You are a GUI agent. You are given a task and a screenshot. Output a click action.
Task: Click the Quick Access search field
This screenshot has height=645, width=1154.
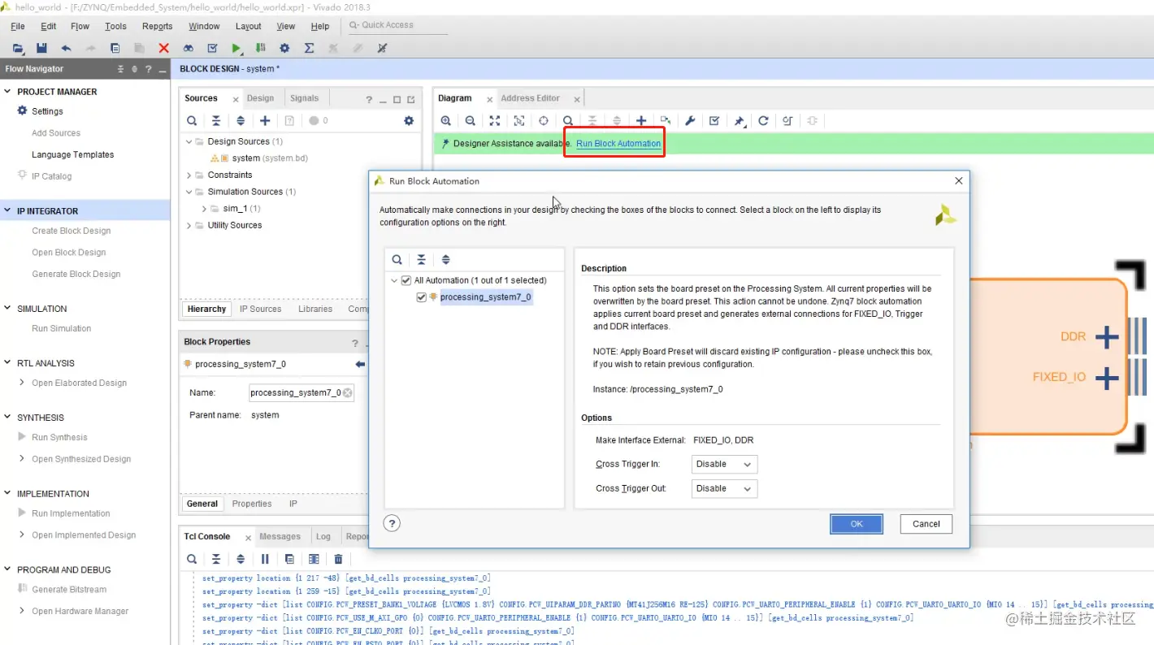coord(397,25)
